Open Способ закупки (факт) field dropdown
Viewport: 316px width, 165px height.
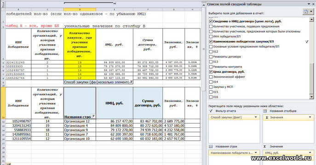pos(256,117)
